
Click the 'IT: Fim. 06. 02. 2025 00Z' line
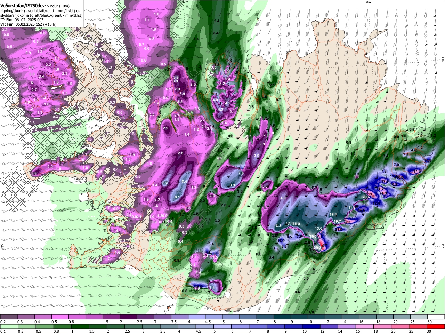pyautogui.click(x=22, y=20)
